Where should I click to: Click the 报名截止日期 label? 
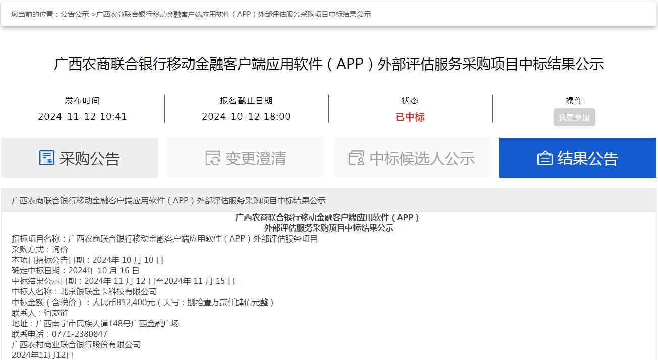tap(246, 101)
